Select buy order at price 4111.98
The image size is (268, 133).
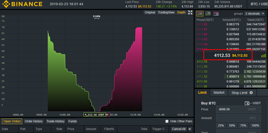[x=231, y=86]
